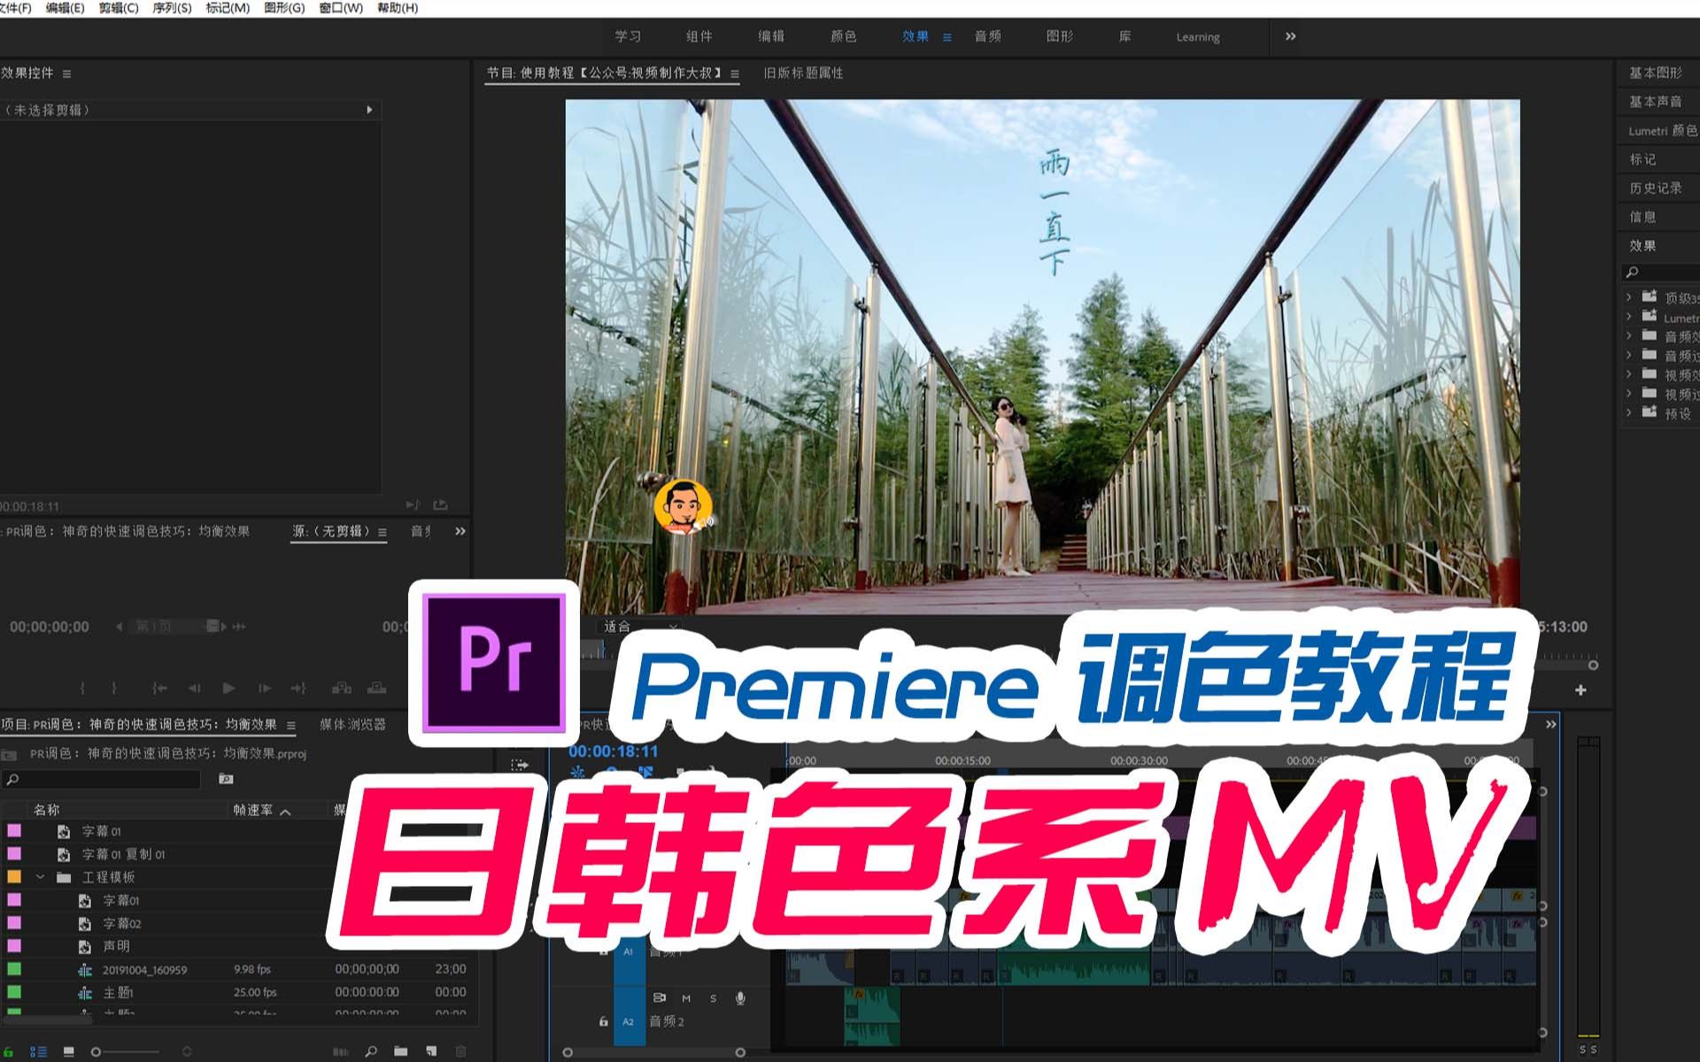Switch the project panel to icon view
The width and height of the screenshot is (1700, 1062).
click(69, 1051)
